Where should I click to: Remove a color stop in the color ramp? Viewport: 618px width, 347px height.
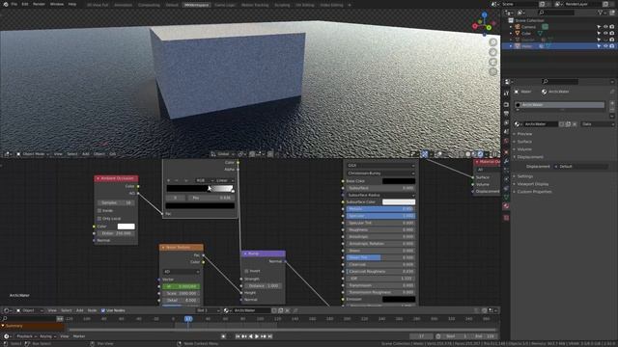click(177, 180)
